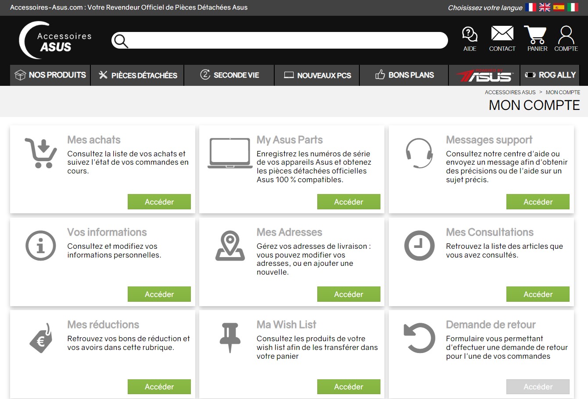The height and width of the screenshot is (399, 588).
Task: Open the Bons Plans menu item
Action: click(404, 75)
